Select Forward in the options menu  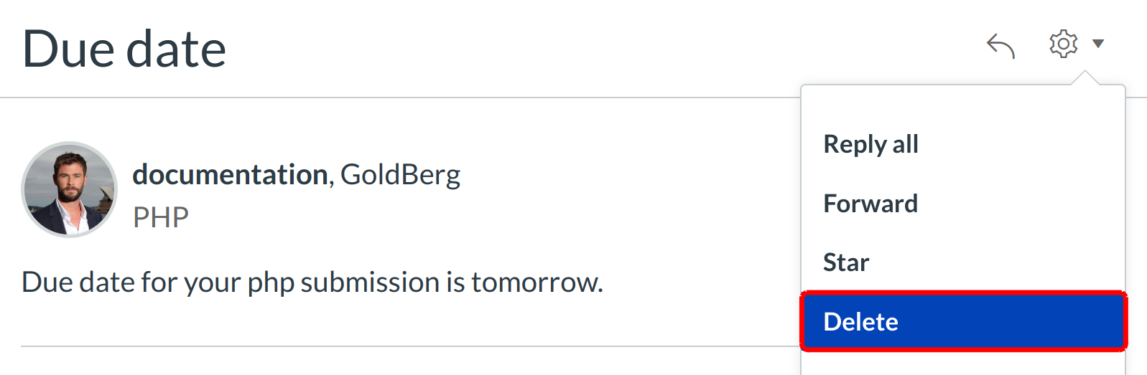[870, 204]
